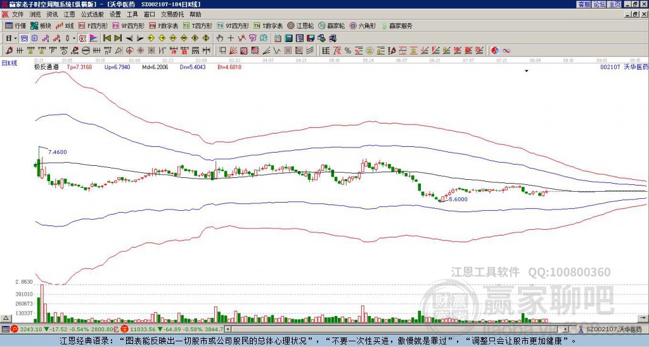Click the 论坛 forum button
649x347 pixels.
click(600, 4)
